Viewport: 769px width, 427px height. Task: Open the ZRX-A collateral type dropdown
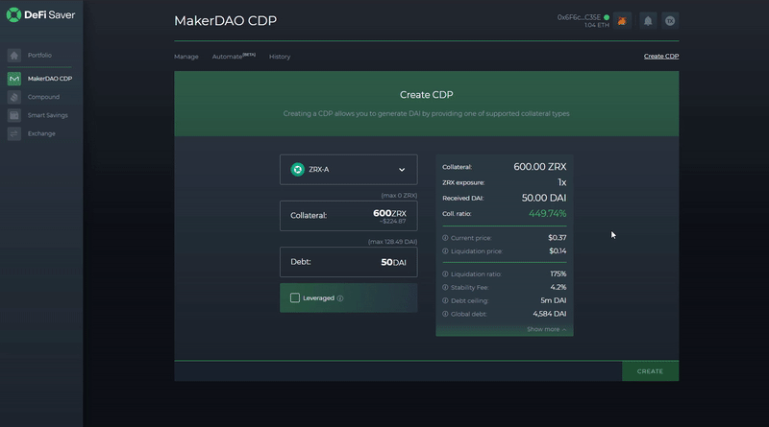point(349,170)
